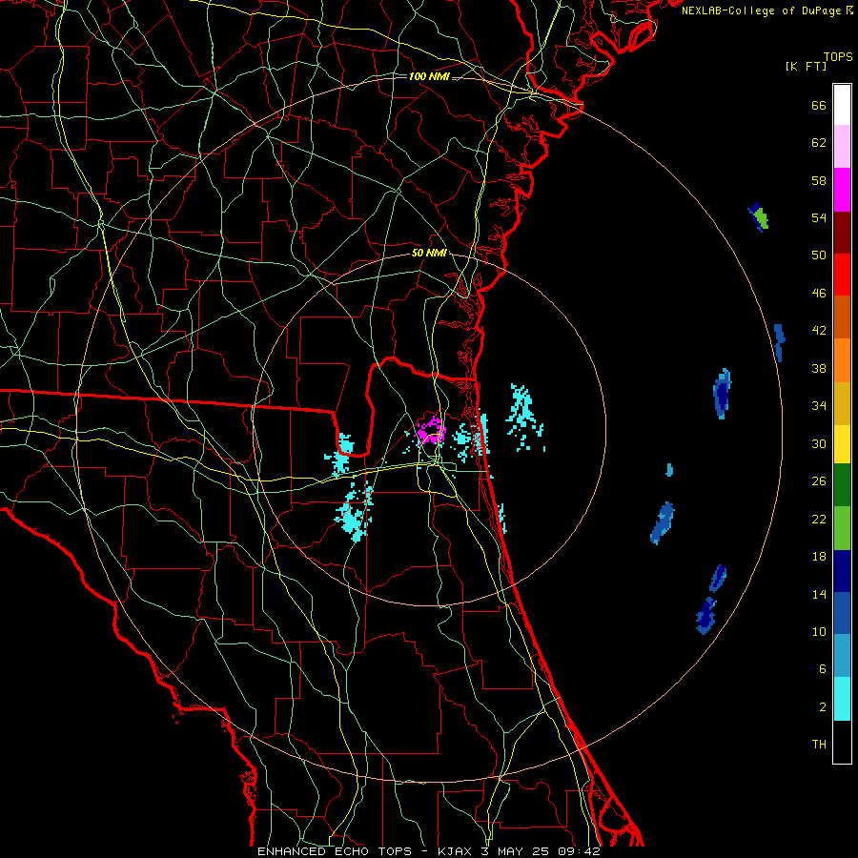The width and height of the screenshot is (858, 858).
Task: Click the "34" scale label
Action: 819,406
